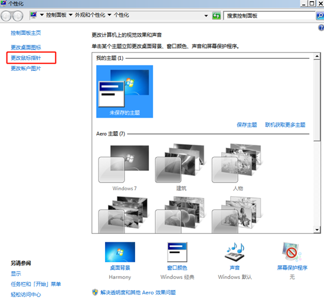Screen dimensions: 324x306
Task: Open 更改桌面图标 link
Action: coord(26,47)
